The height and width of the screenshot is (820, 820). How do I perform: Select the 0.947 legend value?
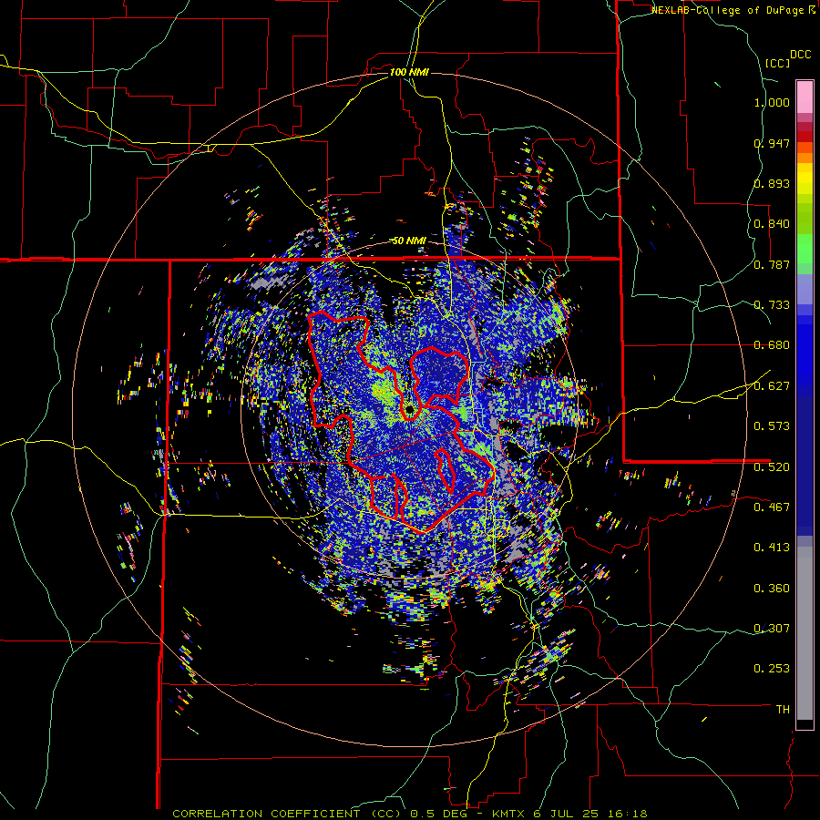coord(772,143)
